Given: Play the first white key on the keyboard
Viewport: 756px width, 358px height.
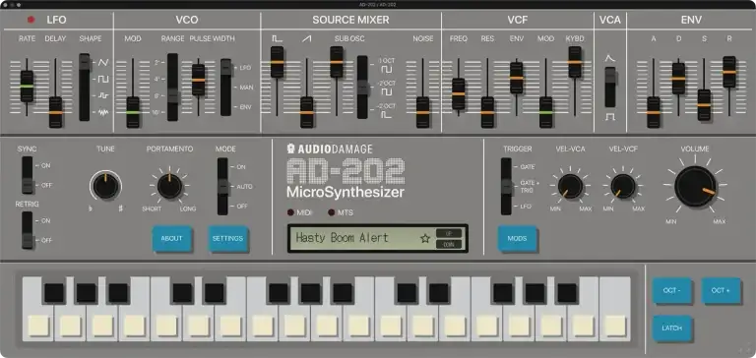Looking at the screenshot, I should (38, 326).
